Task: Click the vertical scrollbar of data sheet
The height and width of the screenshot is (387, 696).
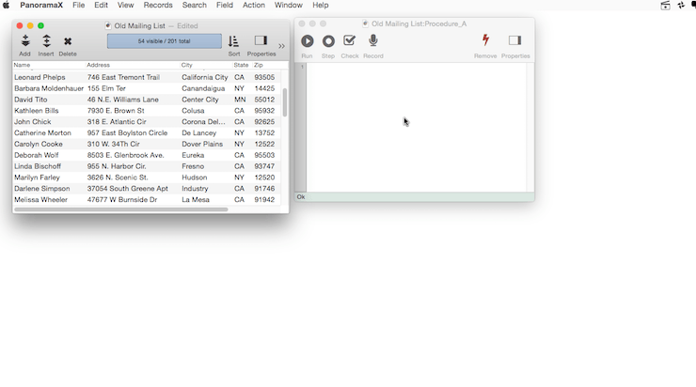Action: click(285, 102)
